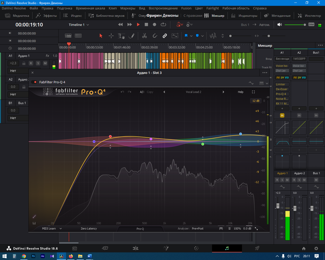Open the flag color dropdown arrow
This screenshot has height=260, width=325.
[191, 36]
